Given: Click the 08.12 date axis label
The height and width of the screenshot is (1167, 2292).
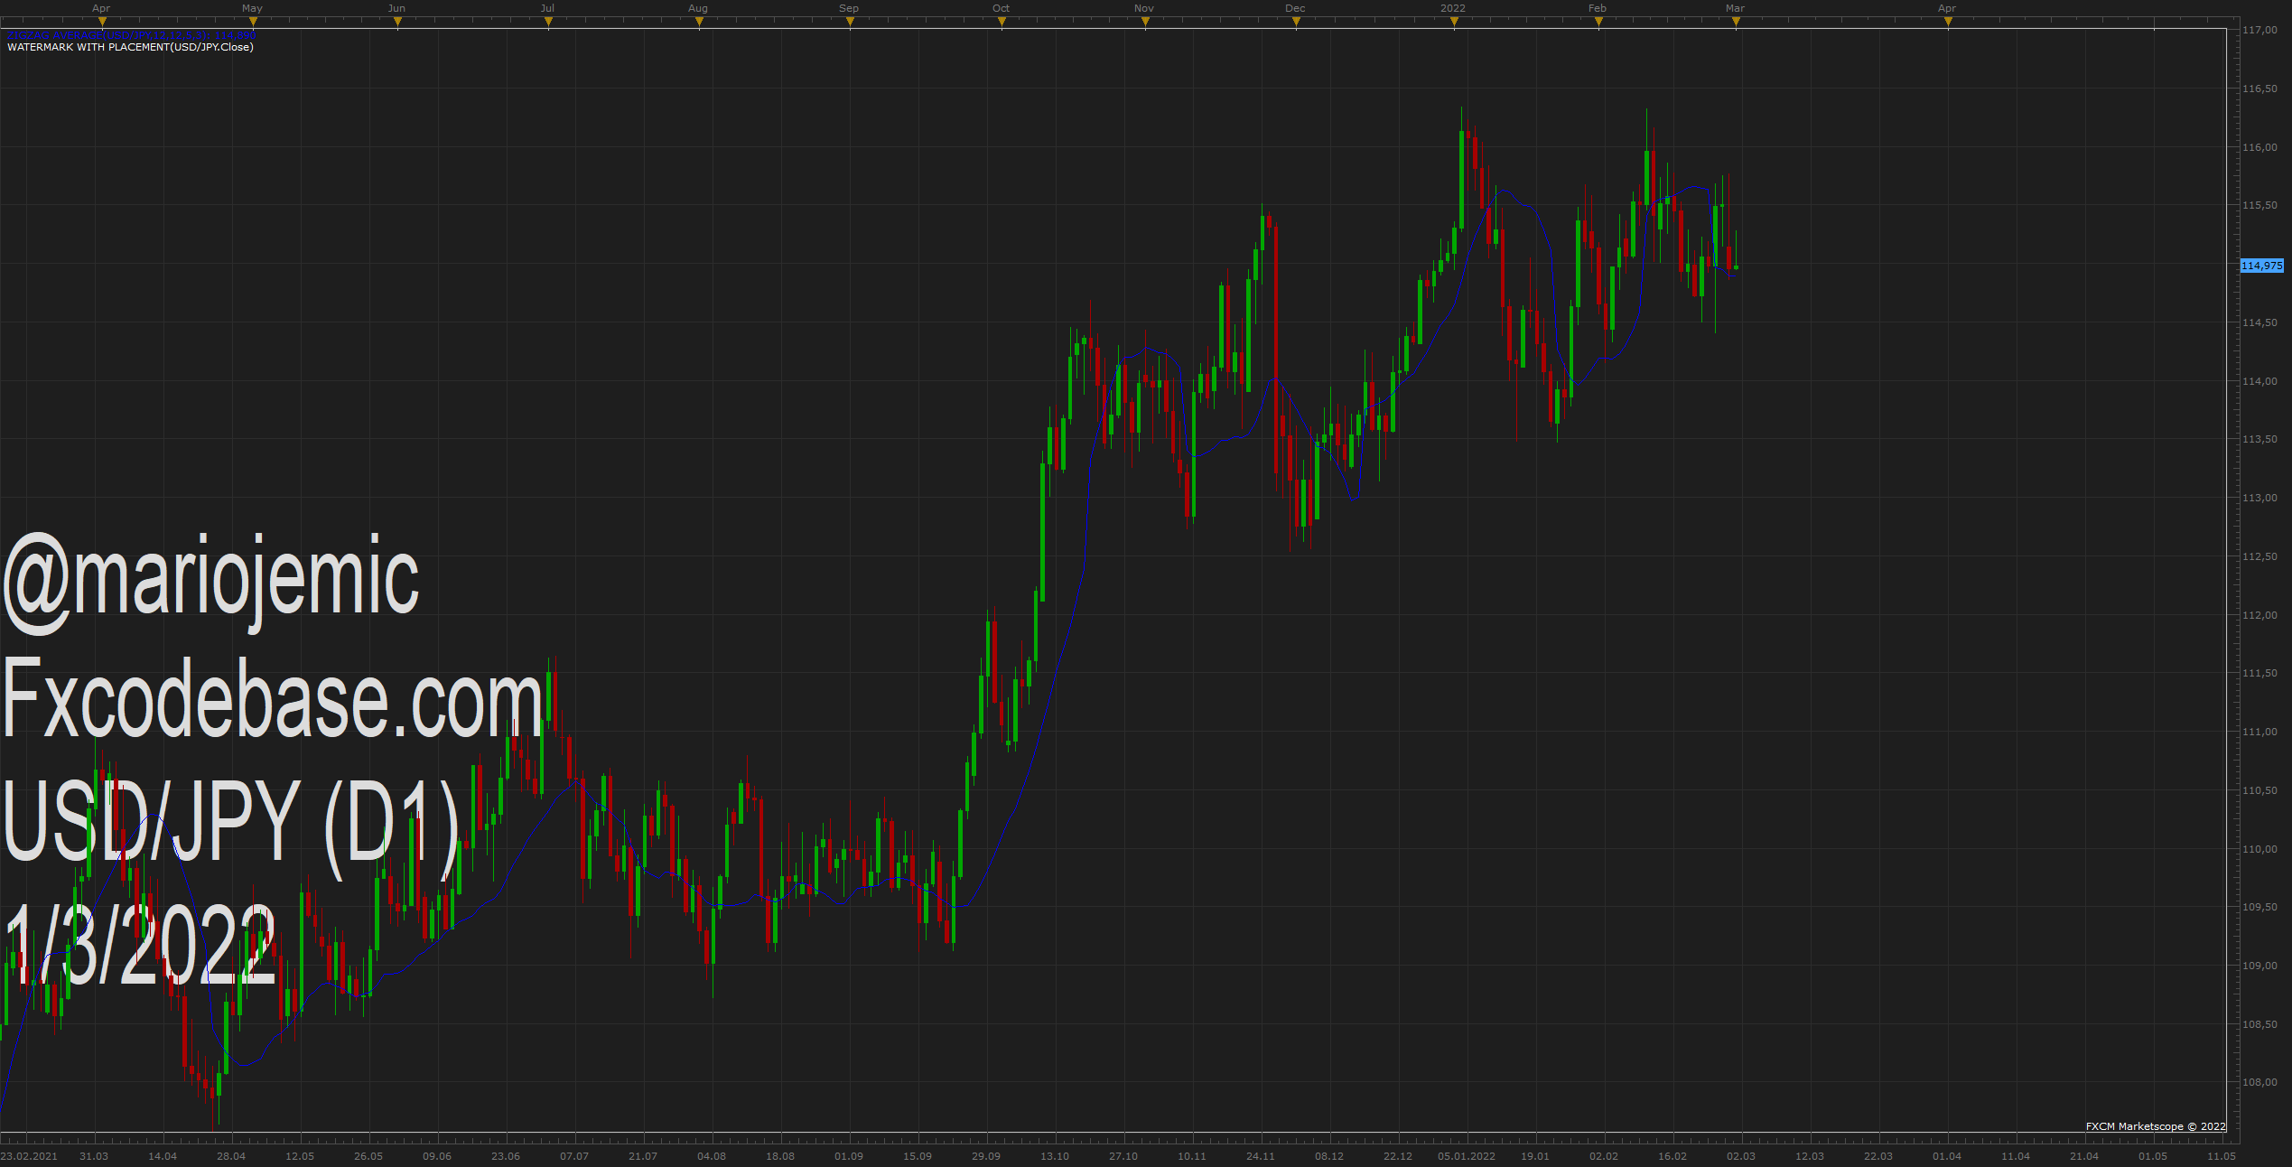Looking at the screenshot, I should (1329, 1156).
